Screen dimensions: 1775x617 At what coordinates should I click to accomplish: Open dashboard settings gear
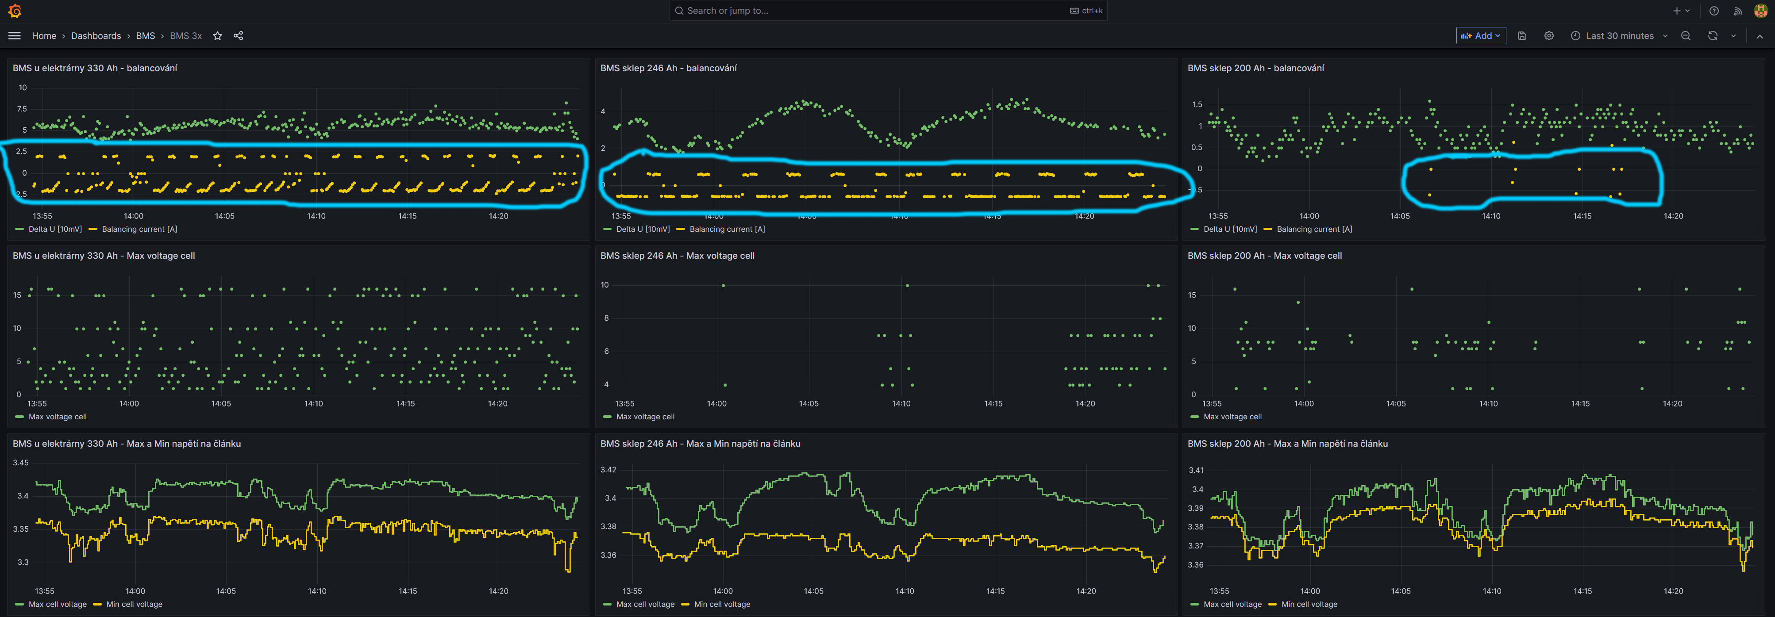(x=1548, y=36)
